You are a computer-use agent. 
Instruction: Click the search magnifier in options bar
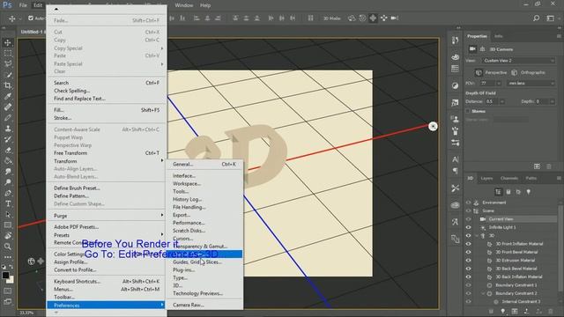pyautogui.click(x=537, y=18)
